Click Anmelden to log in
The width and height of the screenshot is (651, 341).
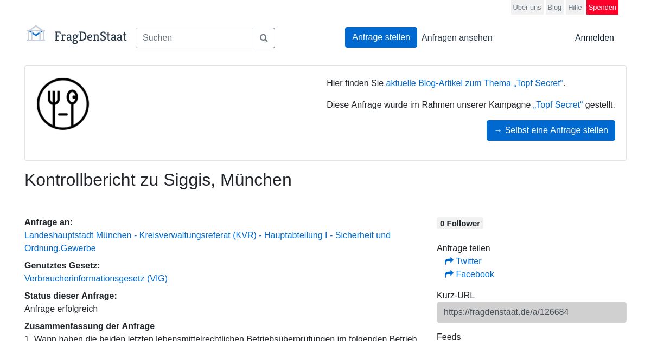595,38
